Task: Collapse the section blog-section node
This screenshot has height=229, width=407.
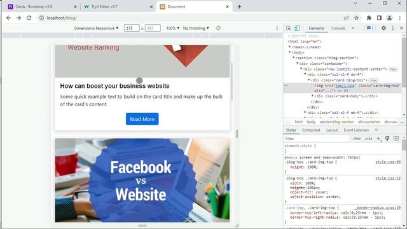Action: tap(294, 58)
